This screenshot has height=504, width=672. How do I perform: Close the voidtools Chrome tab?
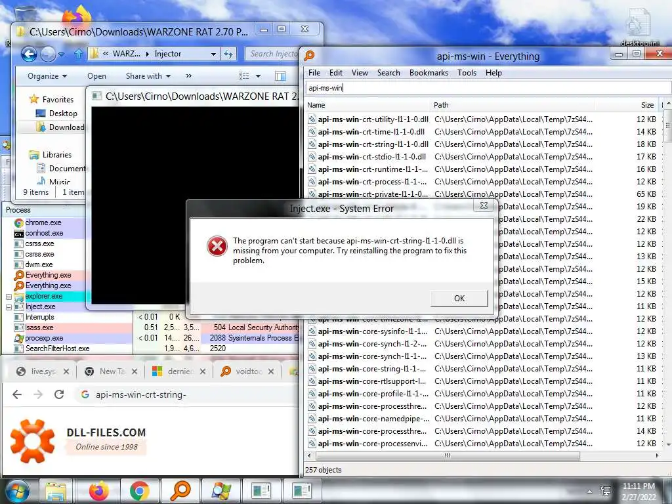[271, 371]
